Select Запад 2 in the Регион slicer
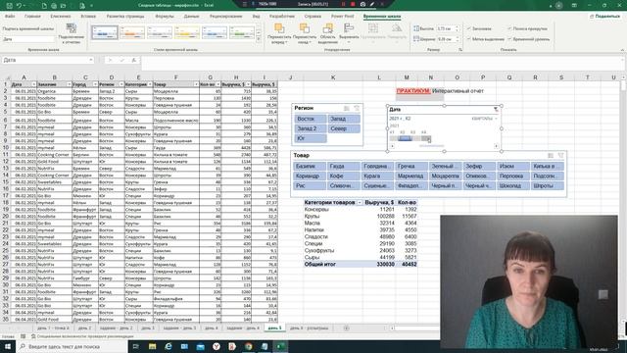Image resolution: width=627 pixels, height=353 pixels. coord(311,128)
